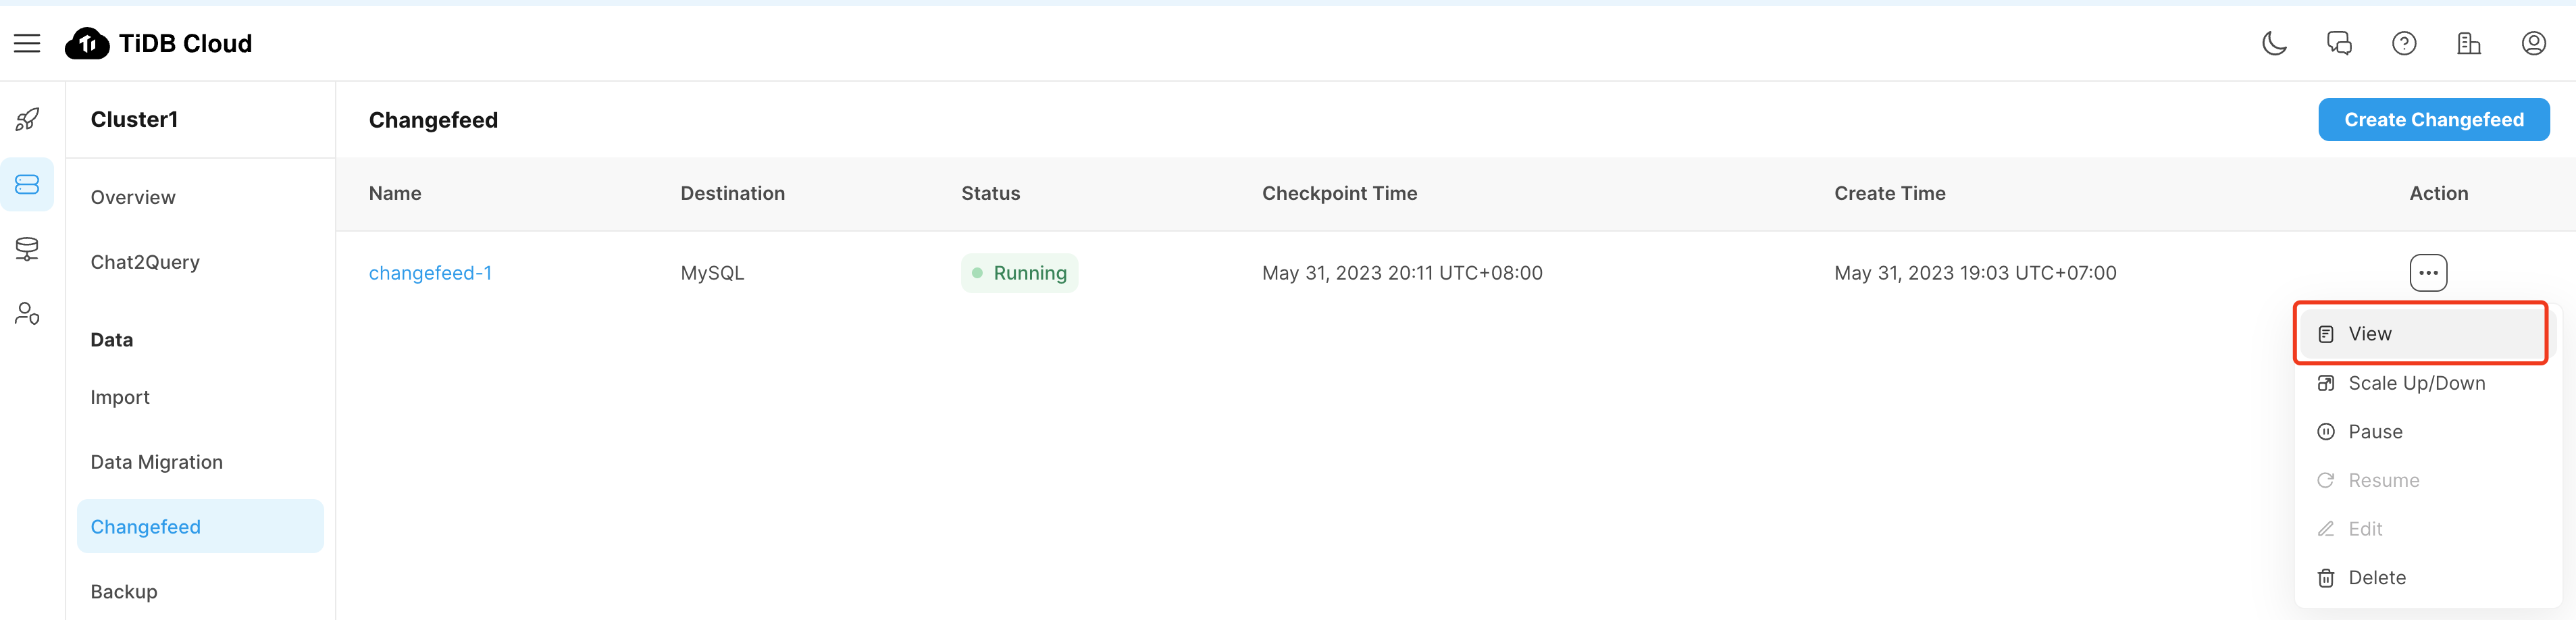Open the organization building icon
2576x620 pixels.
click(2469, 43)
